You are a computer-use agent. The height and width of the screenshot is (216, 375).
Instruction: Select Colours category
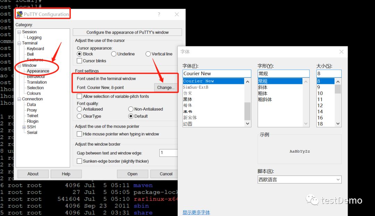point(34,93)
